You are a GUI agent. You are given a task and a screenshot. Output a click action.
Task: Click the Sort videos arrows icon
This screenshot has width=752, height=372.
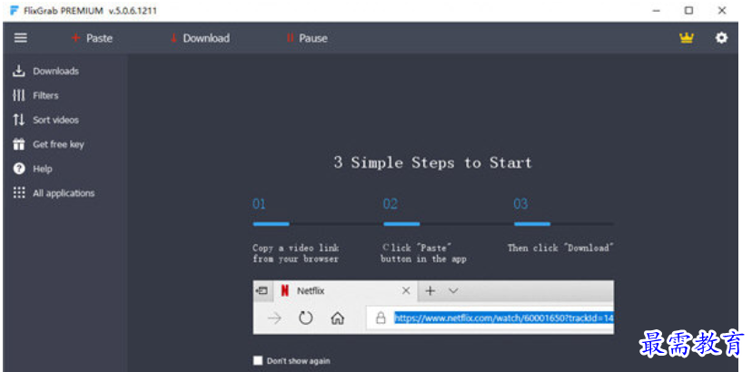coord(19,120)
